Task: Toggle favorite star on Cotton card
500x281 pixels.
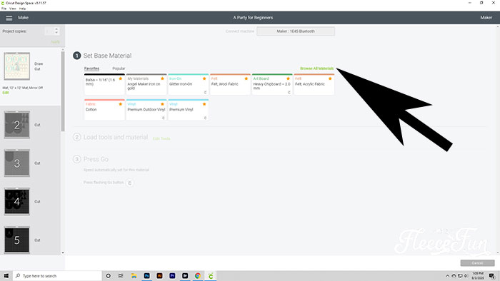Action: [121, 104]
